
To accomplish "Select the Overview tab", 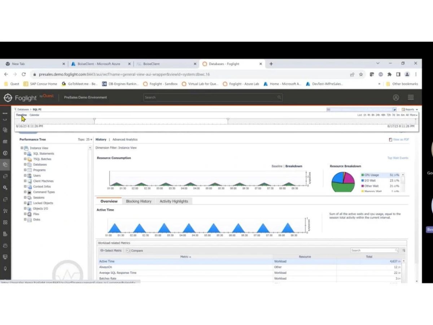I will [109, 201].
